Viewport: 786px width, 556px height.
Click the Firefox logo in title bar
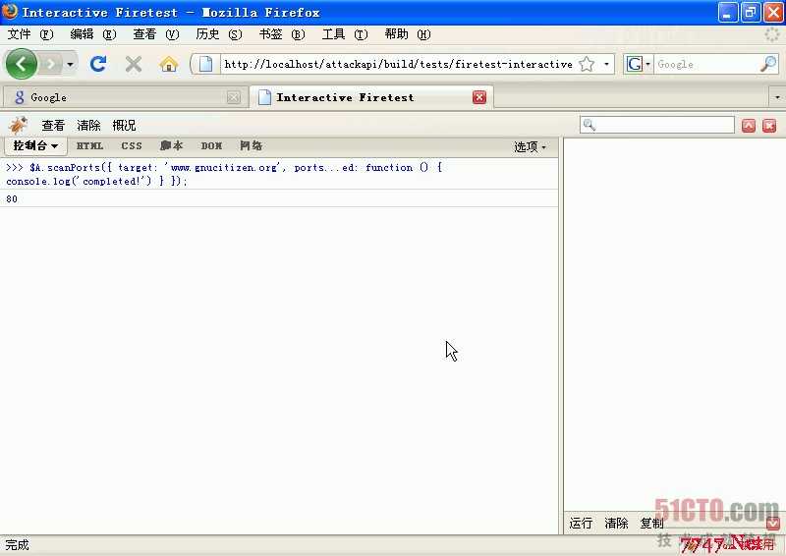10,11
